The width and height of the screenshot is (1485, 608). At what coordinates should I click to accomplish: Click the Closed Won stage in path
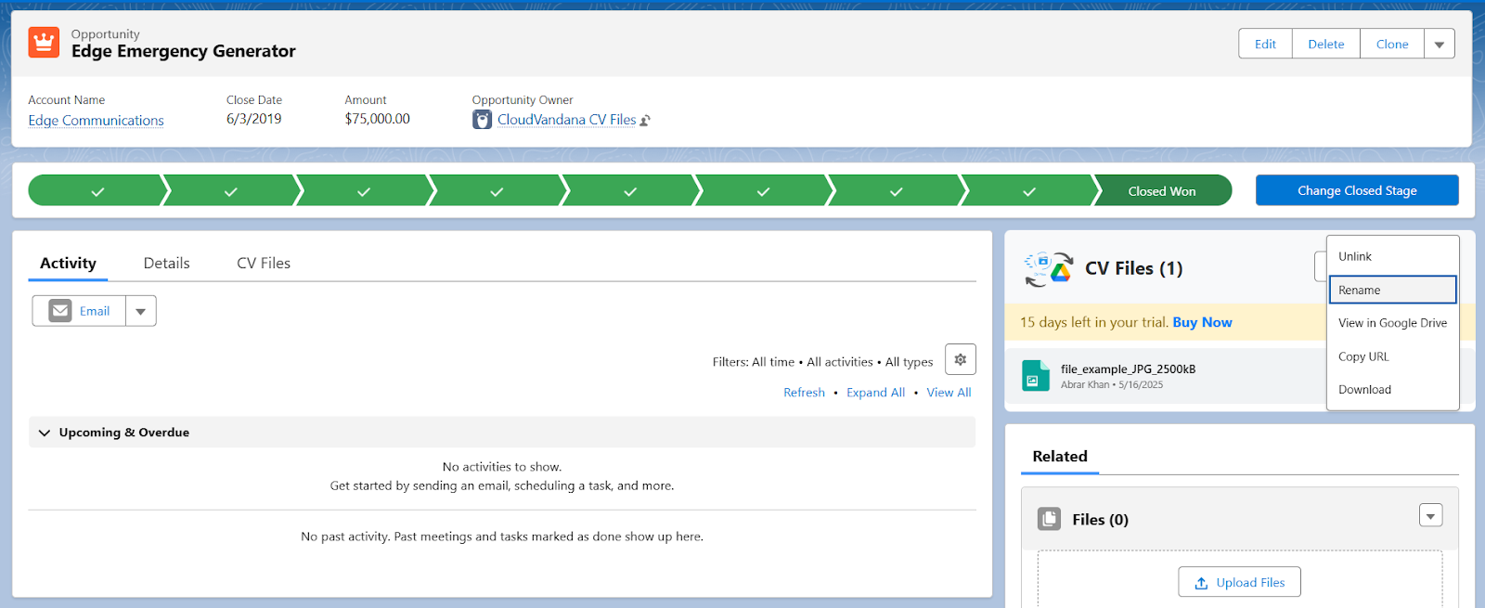tap(1162, 191)
